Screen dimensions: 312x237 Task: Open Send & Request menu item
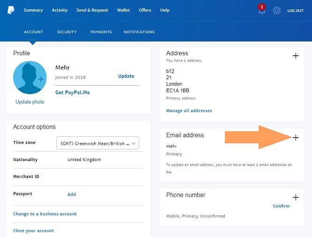pyautogui.click(x=92, y=10)
